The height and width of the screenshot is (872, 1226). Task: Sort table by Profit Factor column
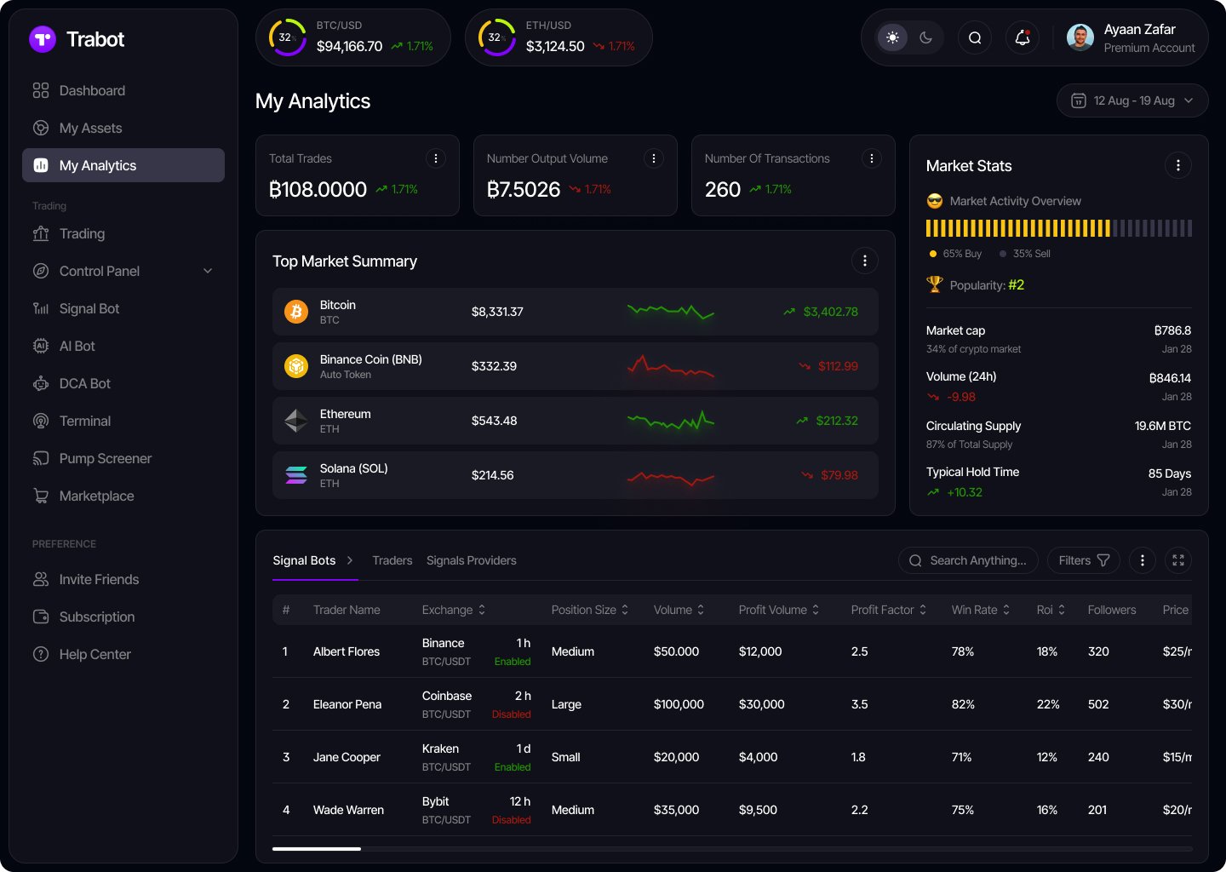(x=888, y=610)
